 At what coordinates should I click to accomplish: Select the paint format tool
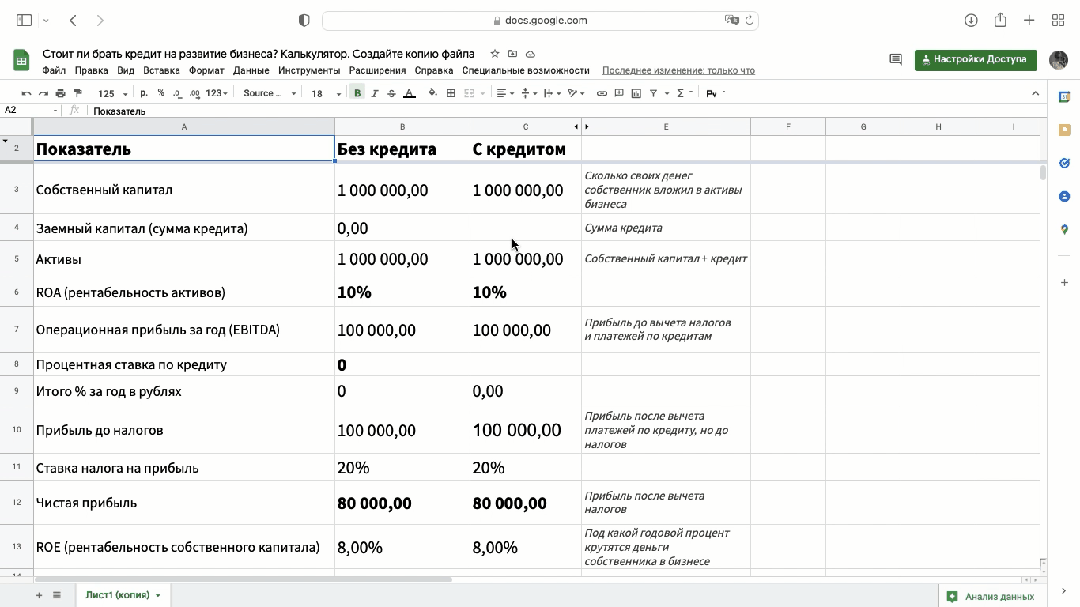point(77,93)
